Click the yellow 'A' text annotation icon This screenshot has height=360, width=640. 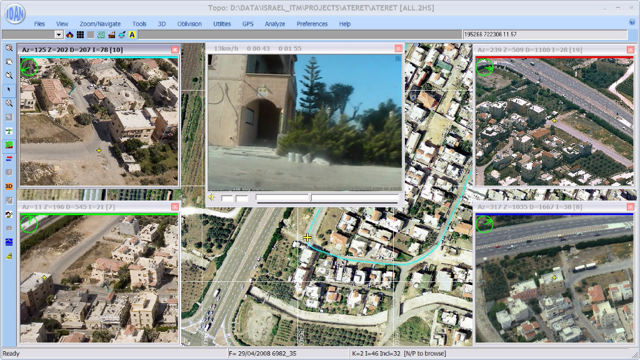click(x=132, y=34)
